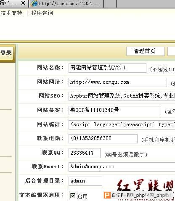The width and height of the screenshot is (175, 201).
Task: Click the 网站备案 label
Action: pyautogui.click(x=50, y=110)
